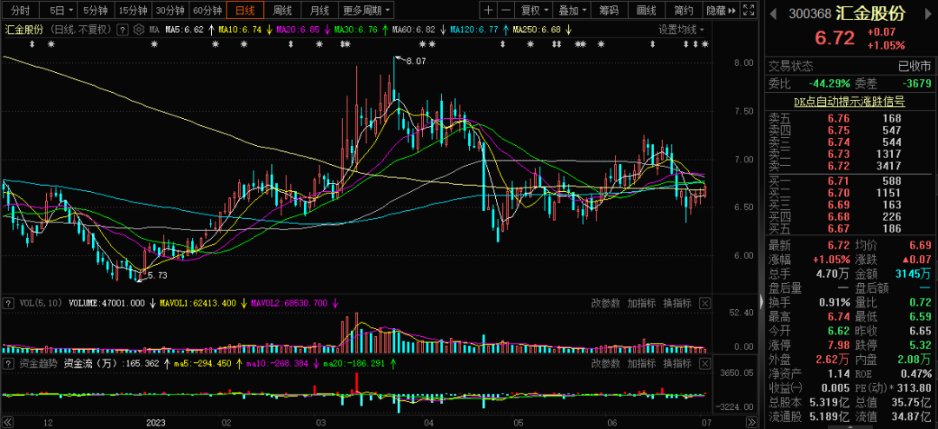Click help icon beside 汇金股份 chart title
The height and width of the screenshot is (429, 938).
point(122,30)
